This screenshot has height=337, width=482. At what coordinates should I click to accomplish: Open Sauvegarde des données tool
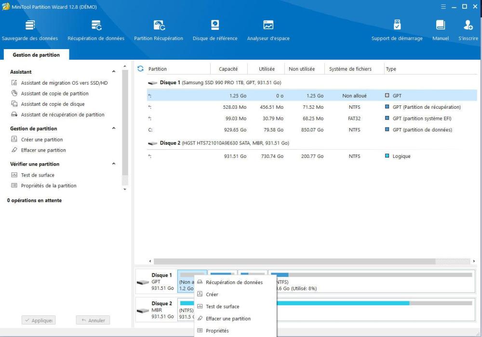pyautogui.click(x=30, y=30)
